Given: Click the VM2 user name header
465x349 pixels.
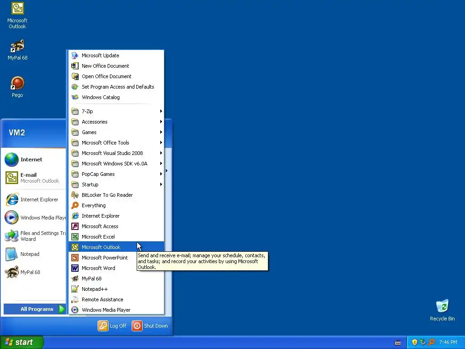Looking at the screenshot, I should point(17,133).
